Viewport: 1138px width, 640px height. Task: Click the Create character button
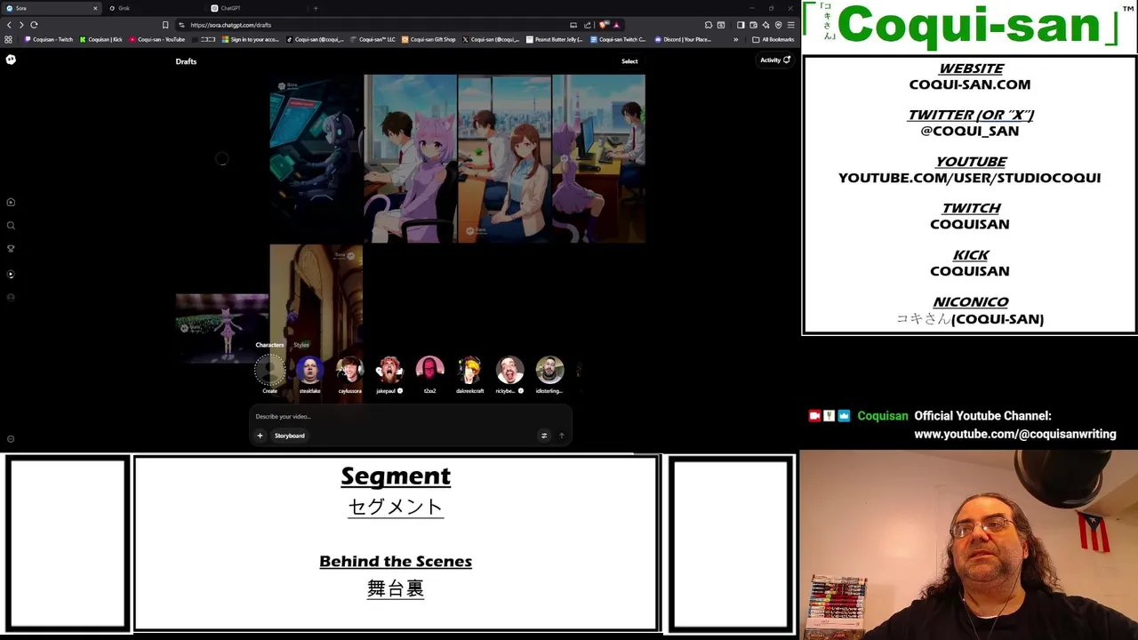pyautogui.click(x=269, y=374)
